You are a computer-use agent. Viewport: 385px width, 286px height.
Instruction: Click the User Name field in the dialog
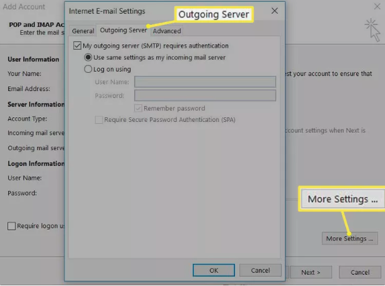pos(205,82)
